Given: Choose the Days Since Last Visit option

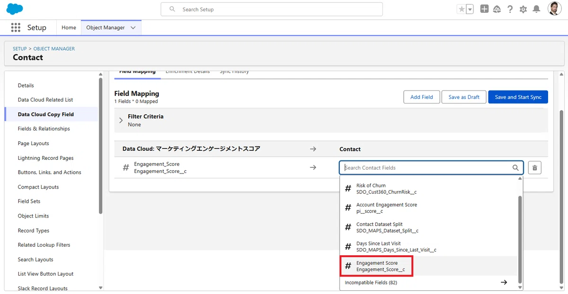Looking at the screenshot, I should [x=429, y=247].
